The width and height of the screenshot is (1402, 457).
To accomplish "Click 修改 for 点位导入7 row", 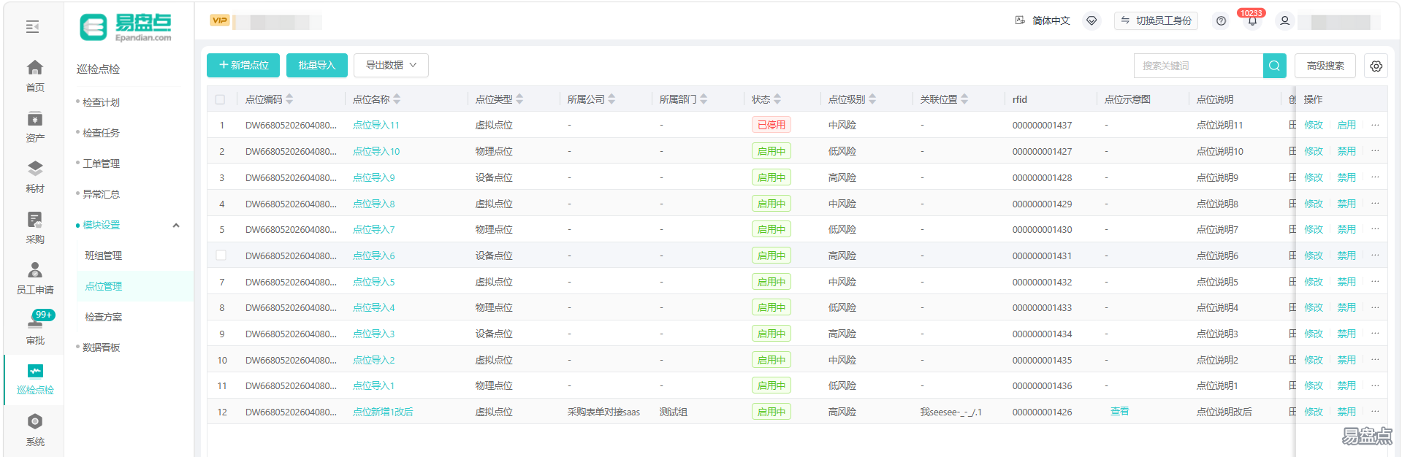I will (1314, 229).
